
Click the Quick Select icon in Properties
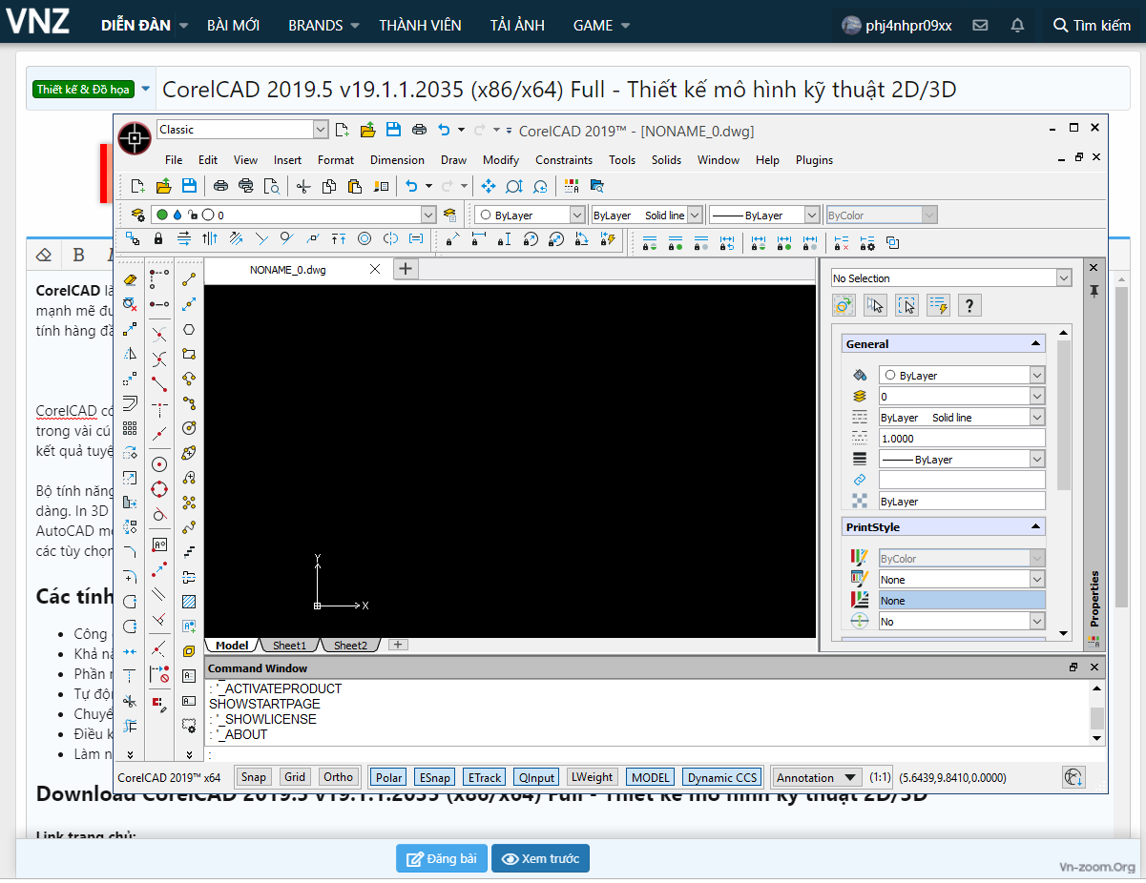(x=938, y=305)
